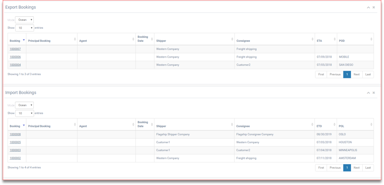The width and height of the screenshot is (384, 185).
Task: Sort Import Bookings by POL column
Action: point(356,124)
